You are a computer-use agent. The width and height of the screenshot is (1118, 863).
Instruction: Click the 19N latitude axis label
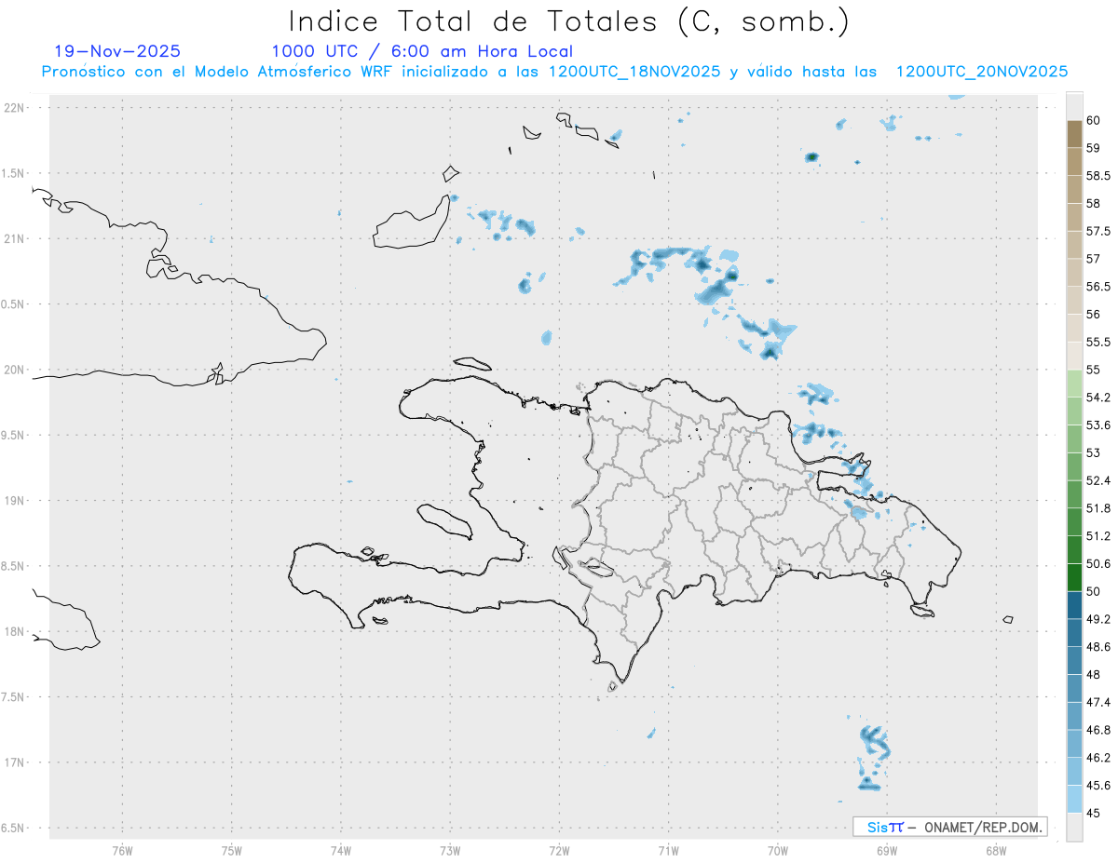[x=15, y=501]
